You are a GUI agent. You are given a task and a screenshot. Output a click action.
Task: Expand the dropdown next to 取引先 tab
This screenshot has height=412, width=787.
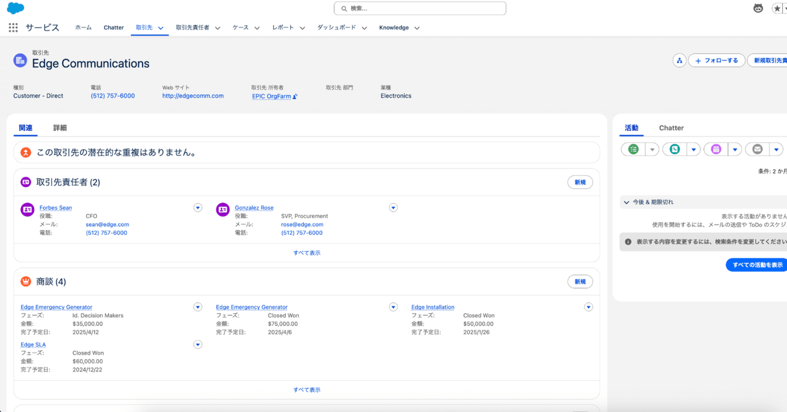click(160, 28)
